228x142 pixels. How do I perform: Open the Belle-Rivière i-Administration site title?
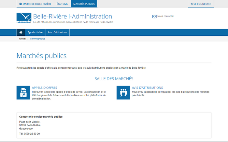(73, 17)
